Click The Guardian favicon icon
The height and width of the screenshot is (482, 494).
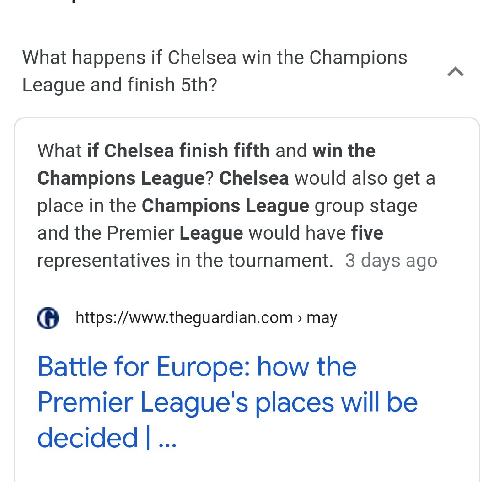(x=48, y=318)
